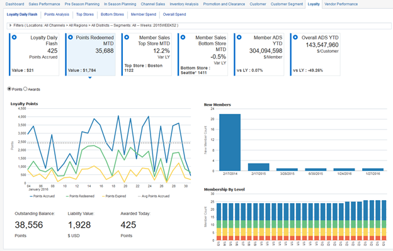Open the Vendor Performance tab
This screenshot has height=251, width=393.
point(341,4)
